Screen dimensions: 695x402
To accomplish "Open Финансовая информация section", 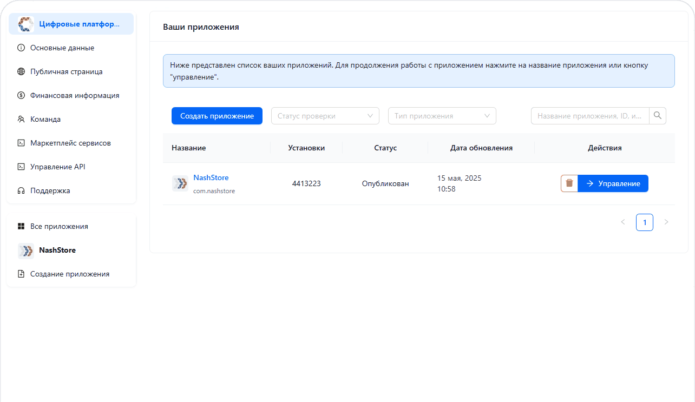I will pos(71,95).
